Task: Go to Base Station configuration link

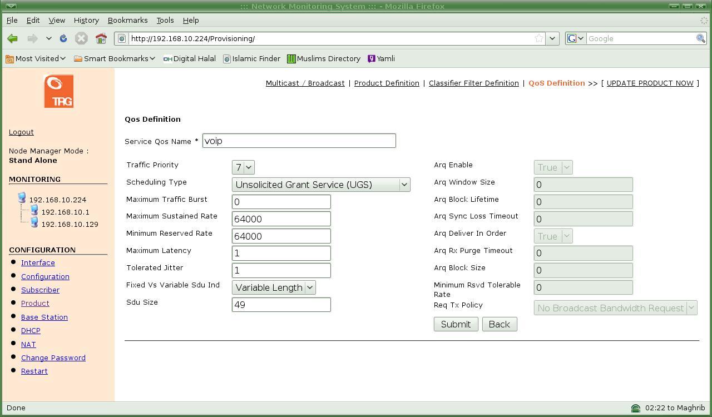Action: (44, 317)
